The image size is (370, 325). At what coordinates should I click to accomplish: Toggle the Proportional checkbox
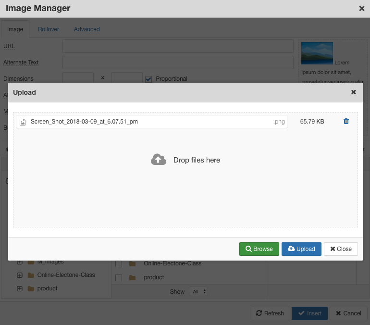[148, 79]
